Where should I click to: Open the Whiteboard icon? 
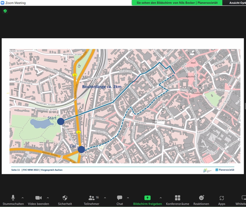pos(244,198)
